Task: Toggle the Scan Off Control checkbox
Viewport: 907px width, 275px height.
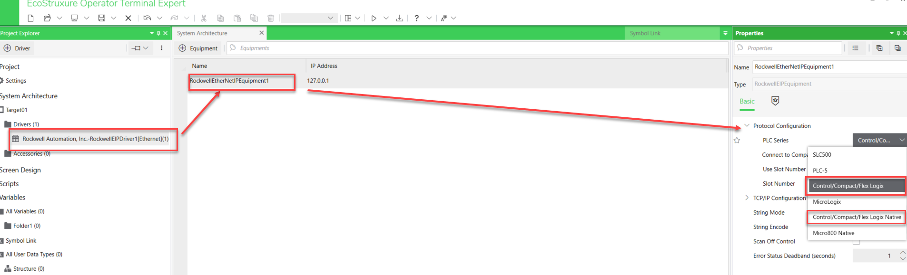Action: click(x=856, y=242)
